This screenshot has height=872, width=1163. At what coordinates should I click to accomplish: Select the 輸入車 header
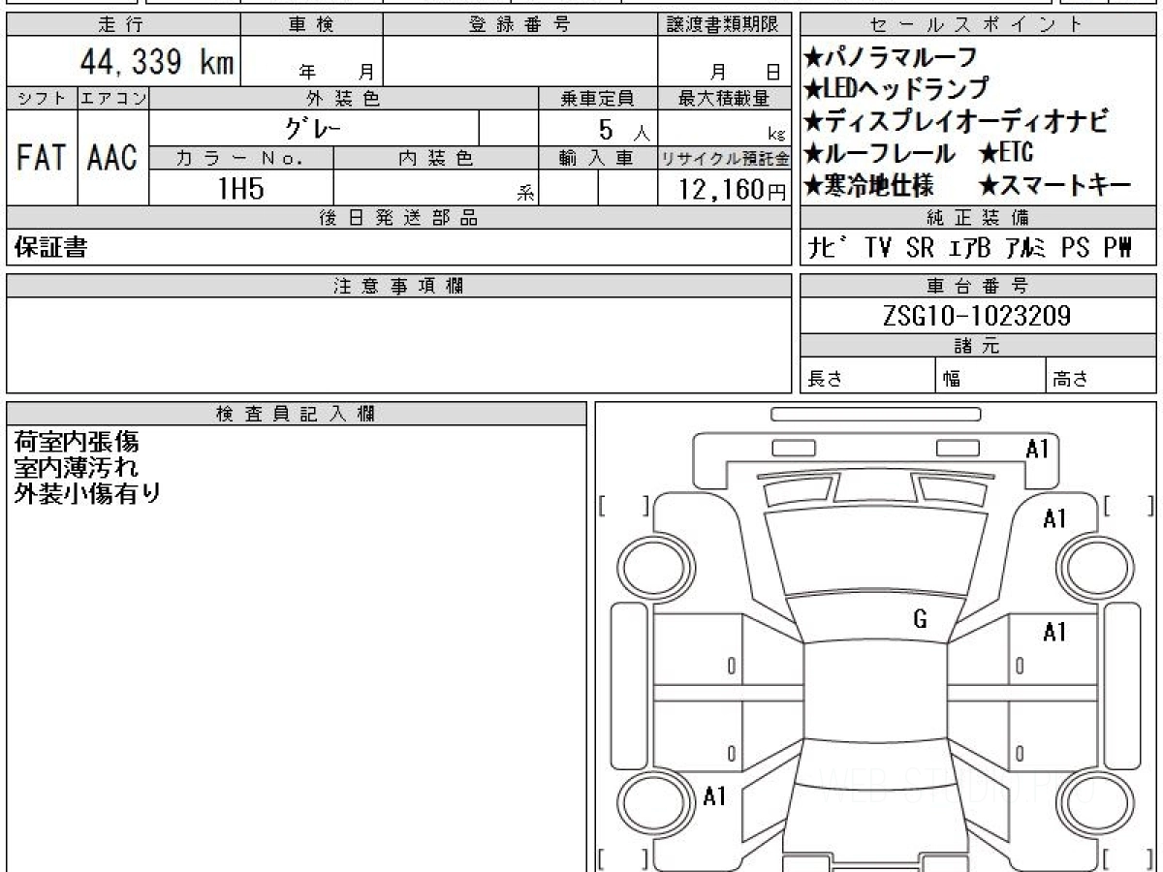[x=597, y=158]
